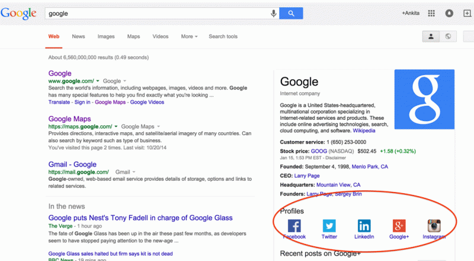474x261 pixels.
Task: Click the $502.45 stock price value
Action: 367,151
